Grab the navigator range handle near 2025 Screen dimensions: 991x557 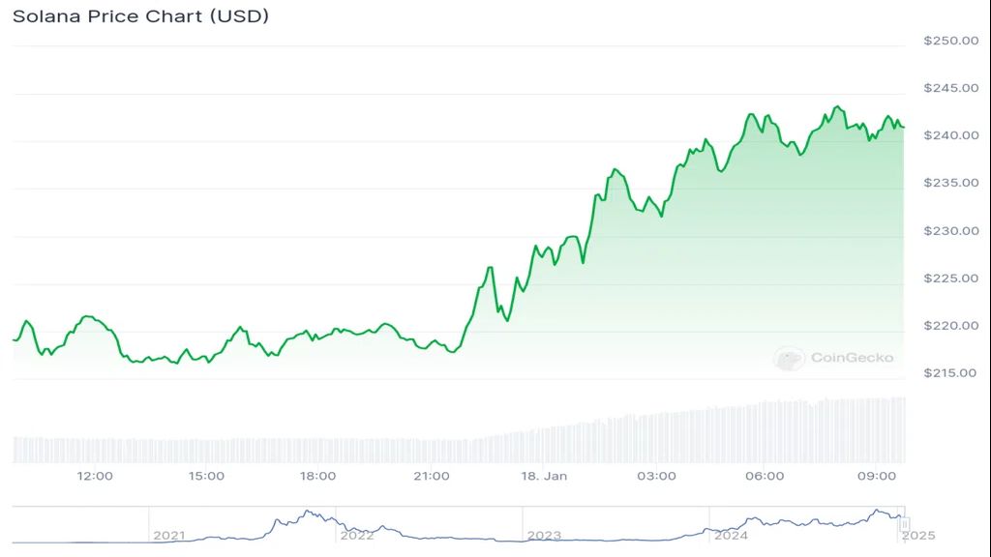pyautogui.click(x=905, y=523)
